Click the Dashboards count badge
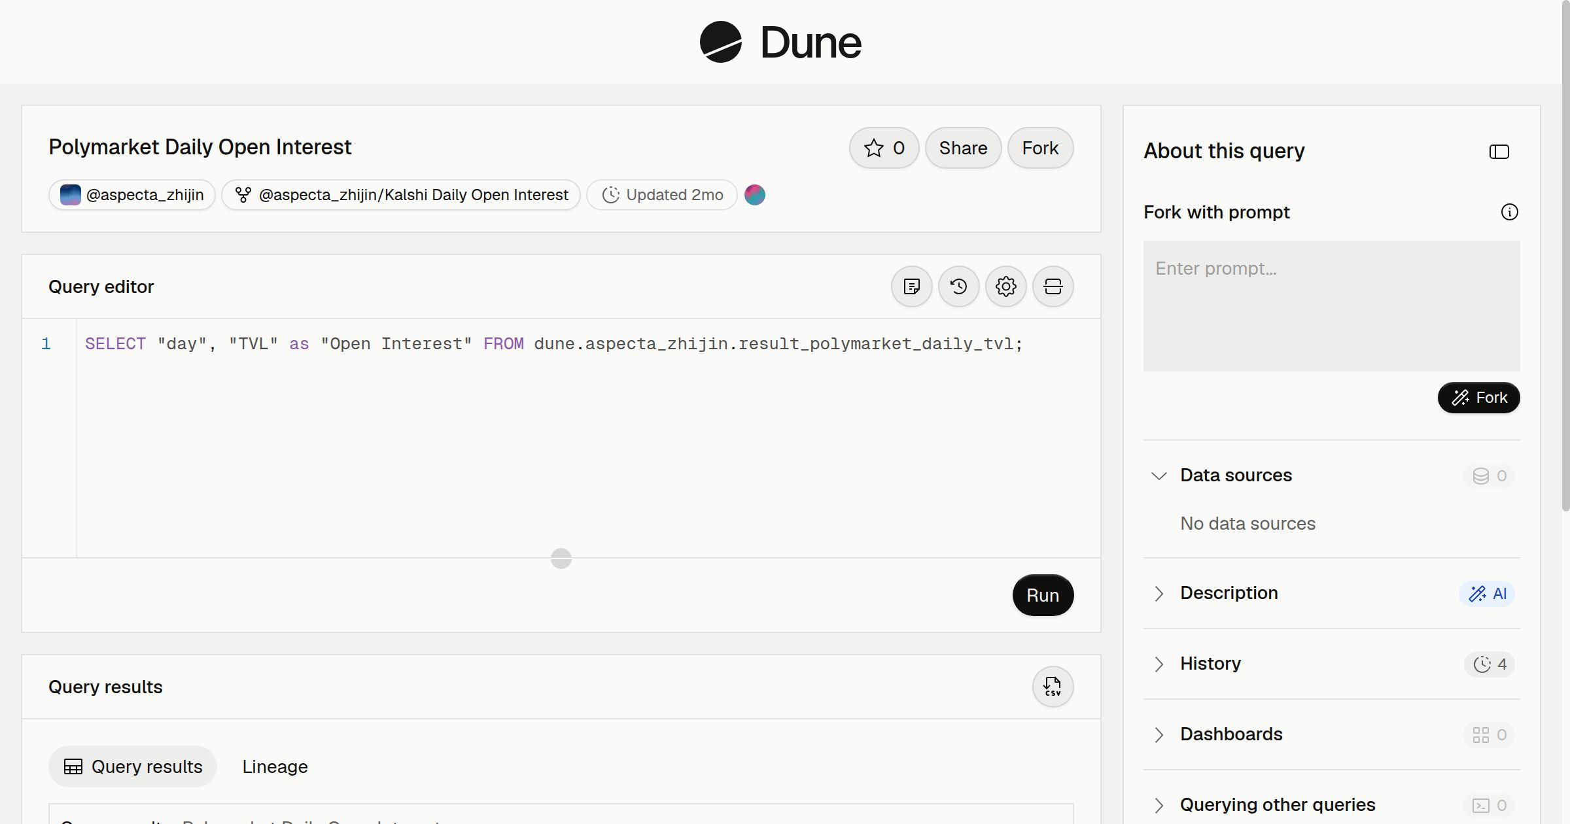This screenshot has width=1570, height=824. pyautogui.click(x=1489, y=735)
